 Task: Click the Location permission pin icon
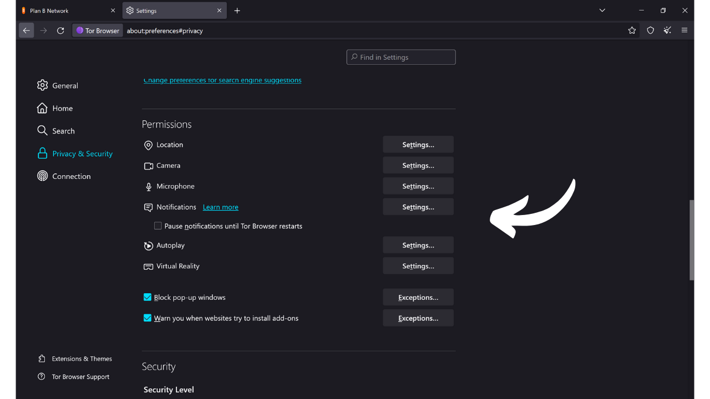pyautogui.click(x=148, y=145)
